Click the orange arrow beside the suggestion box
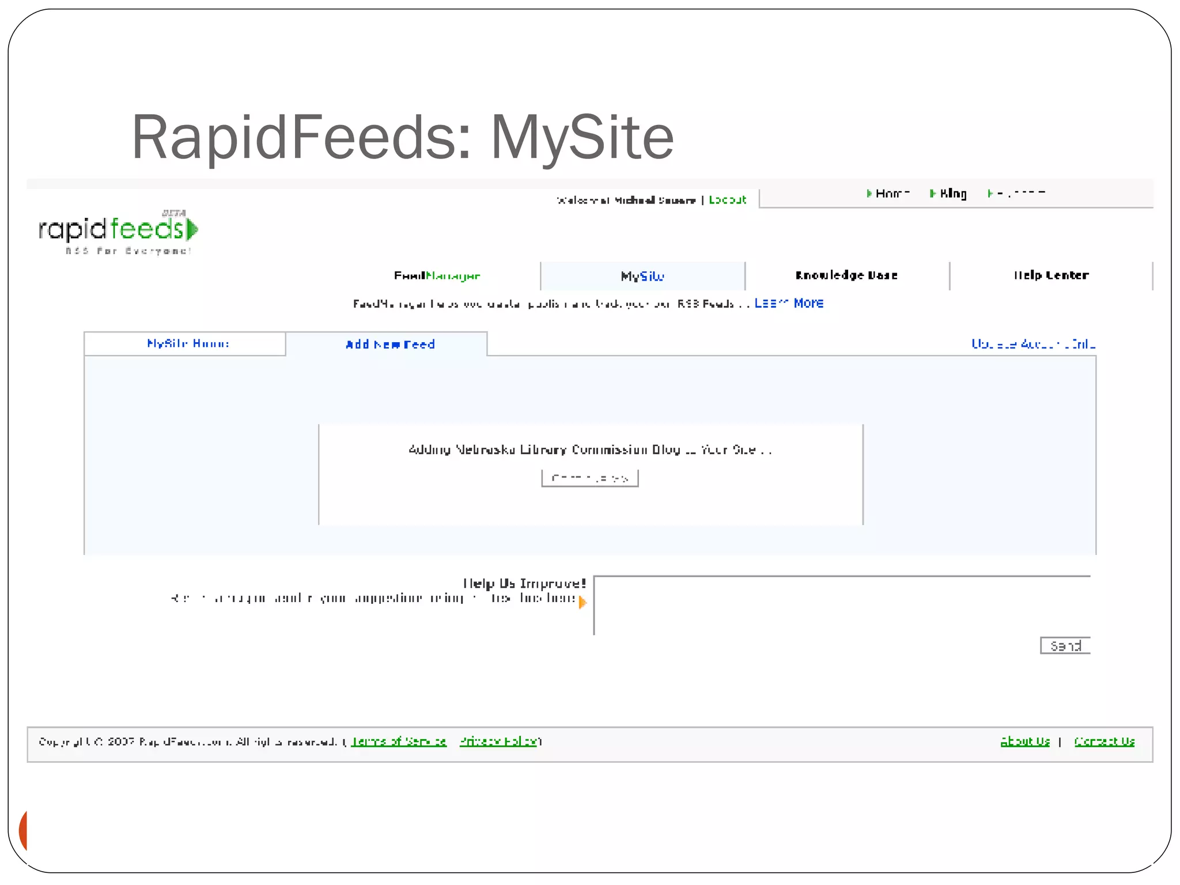The image size is (1180, 885). point(583,602)
